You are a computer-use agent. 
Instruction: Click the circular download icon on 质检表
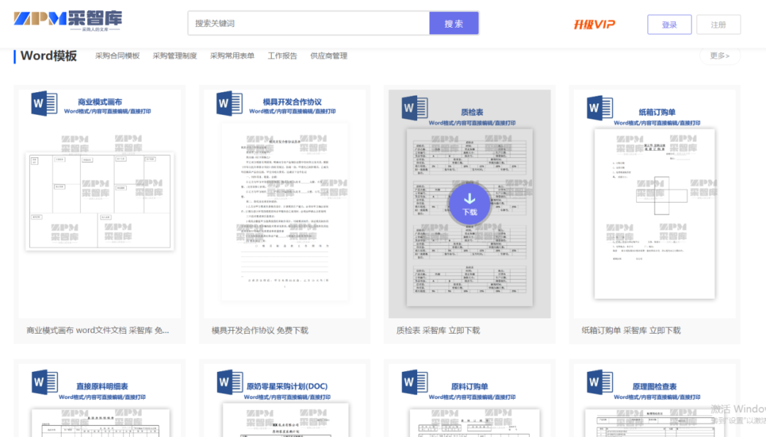(470, 204)
